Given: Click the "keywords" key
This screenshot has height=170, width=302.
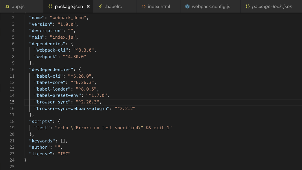Looking at the screenshot, I should click(x=42, y=141).
